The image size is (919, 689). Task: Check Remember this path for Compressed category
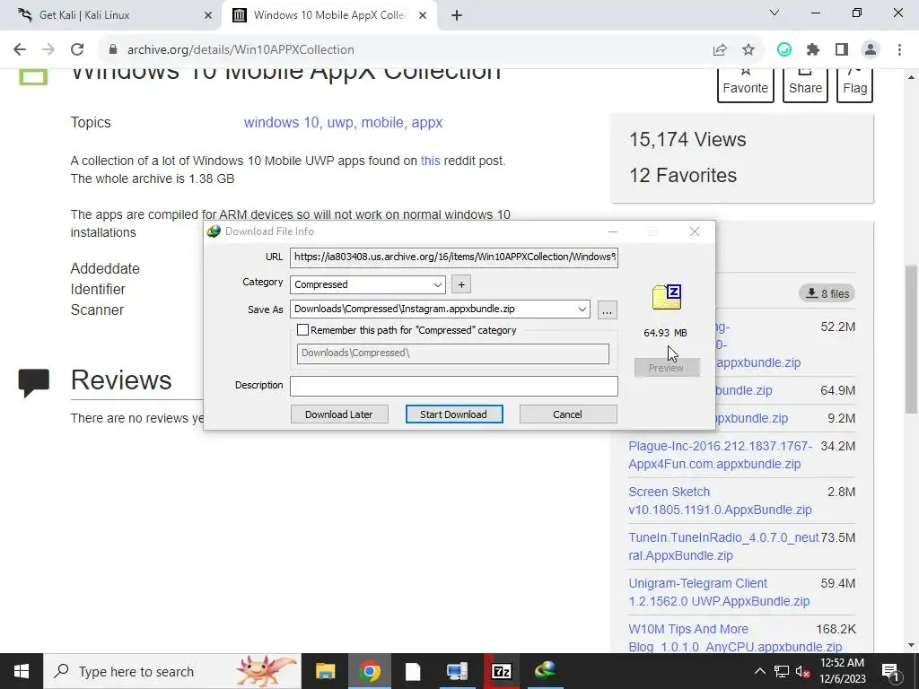click(303, 330)
